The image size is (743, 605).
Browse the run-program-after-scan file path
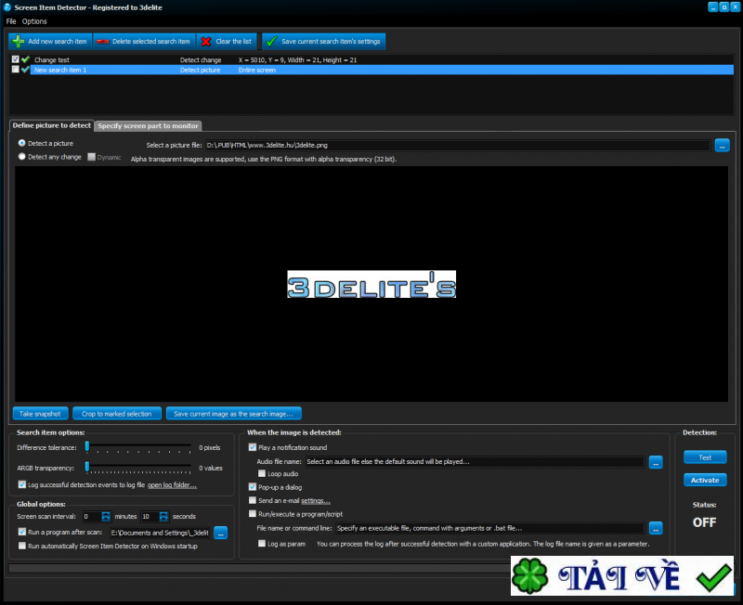click(x=220, y=533)
